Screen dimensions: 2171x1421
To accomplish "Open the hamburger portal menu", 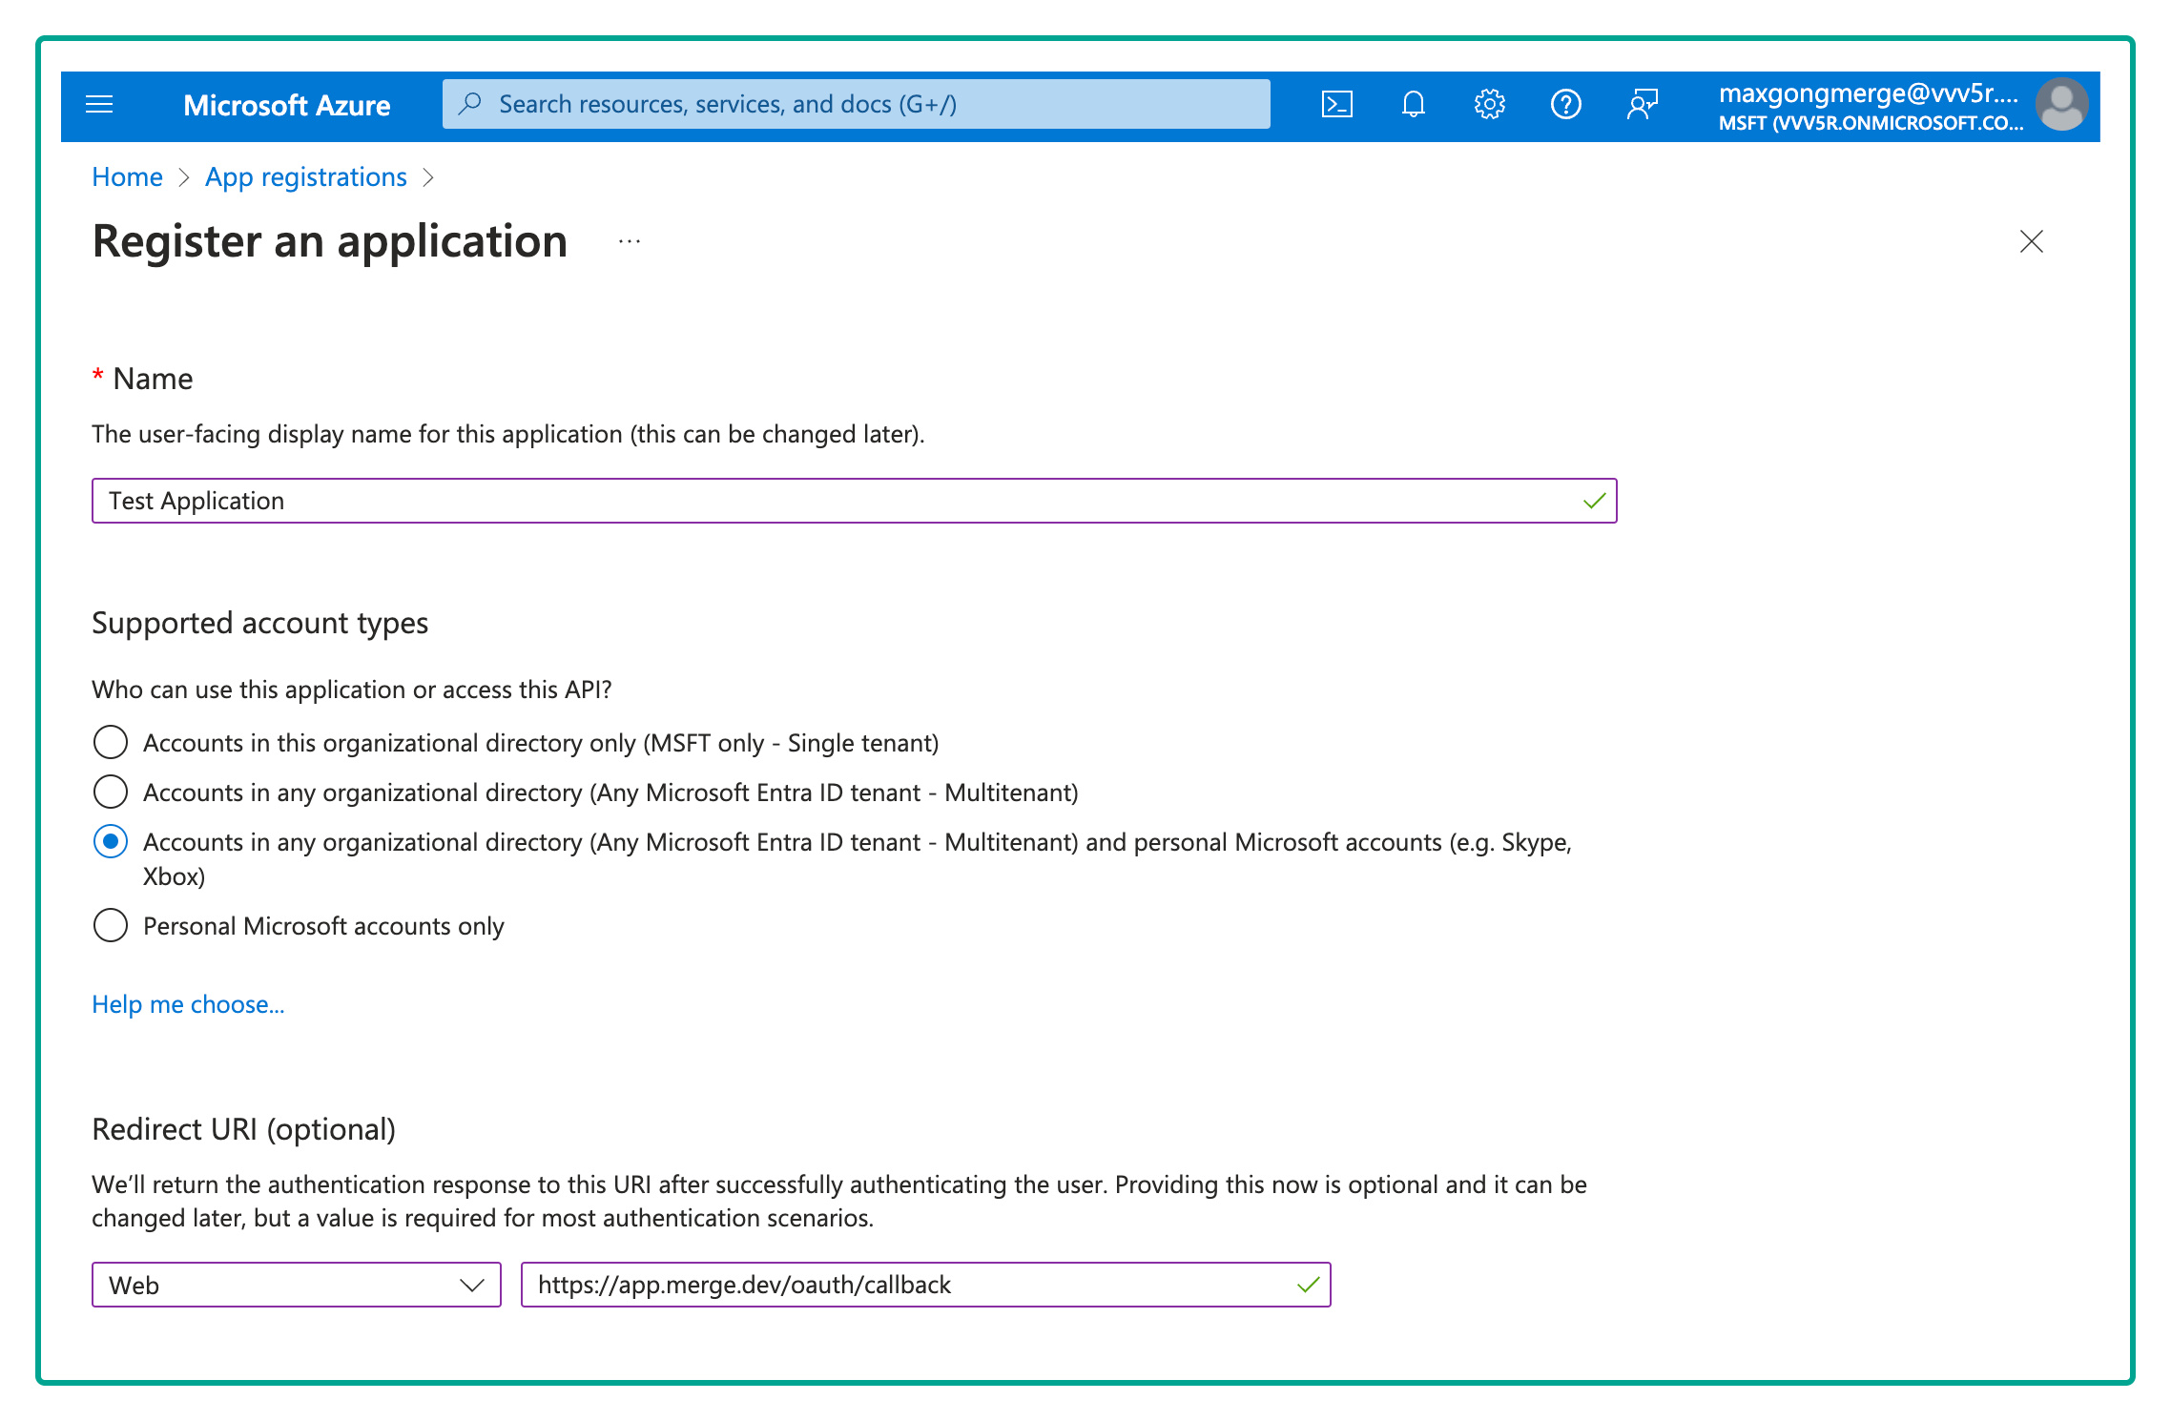I will (x=99, y=104).
